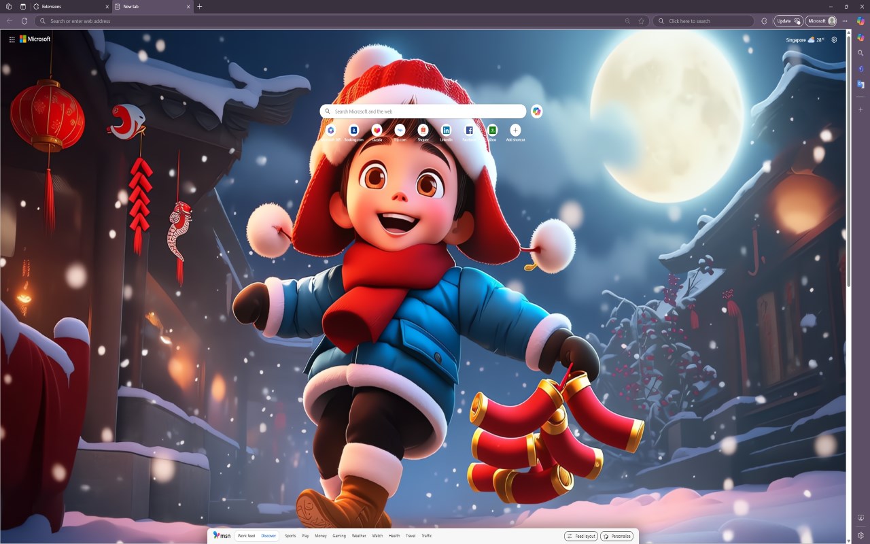Open the Microsoft apps grid launcher

point(12,39)
